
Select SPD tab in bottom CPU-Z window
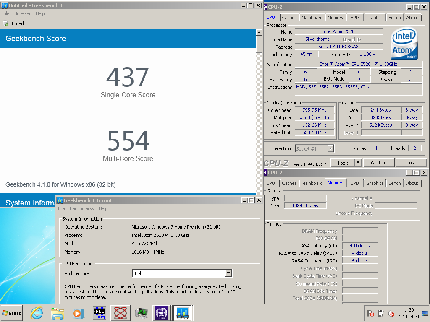pyautogui.click(x=354, y=183)
